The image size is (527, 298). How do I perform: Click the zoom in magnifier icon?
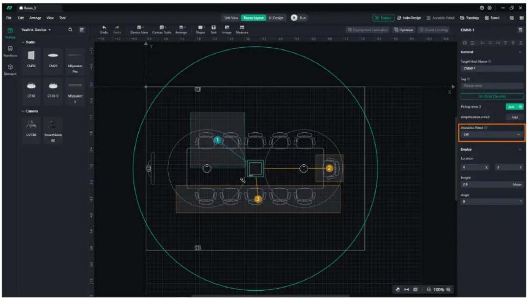click(448, 289)
